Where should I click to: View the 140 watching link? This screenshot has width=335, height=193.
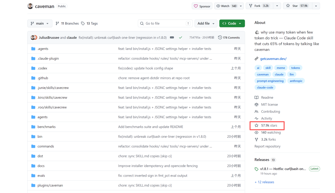tap(271, 132)
